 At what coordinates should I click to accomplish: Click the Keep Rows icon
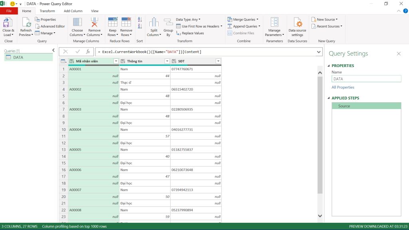[x=113, y=22]
